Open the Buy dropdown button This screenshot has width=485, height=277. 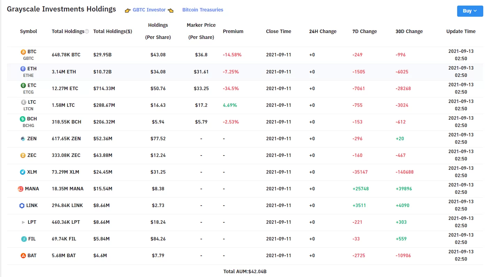469,11
